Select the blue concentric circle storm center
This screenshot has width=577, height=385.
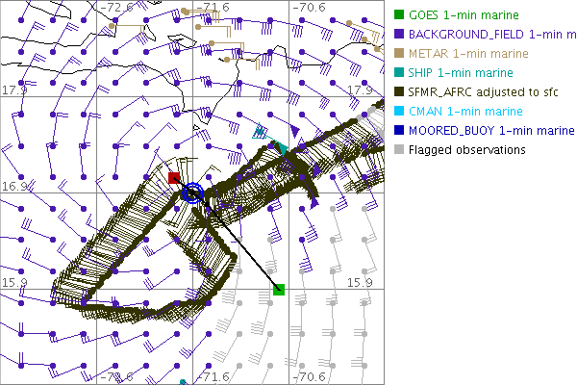pyautogui.click(x=192, y=193)
